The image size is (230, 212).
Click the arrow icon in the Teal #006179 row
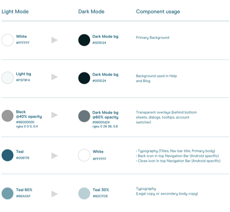[x=55, y=155]
